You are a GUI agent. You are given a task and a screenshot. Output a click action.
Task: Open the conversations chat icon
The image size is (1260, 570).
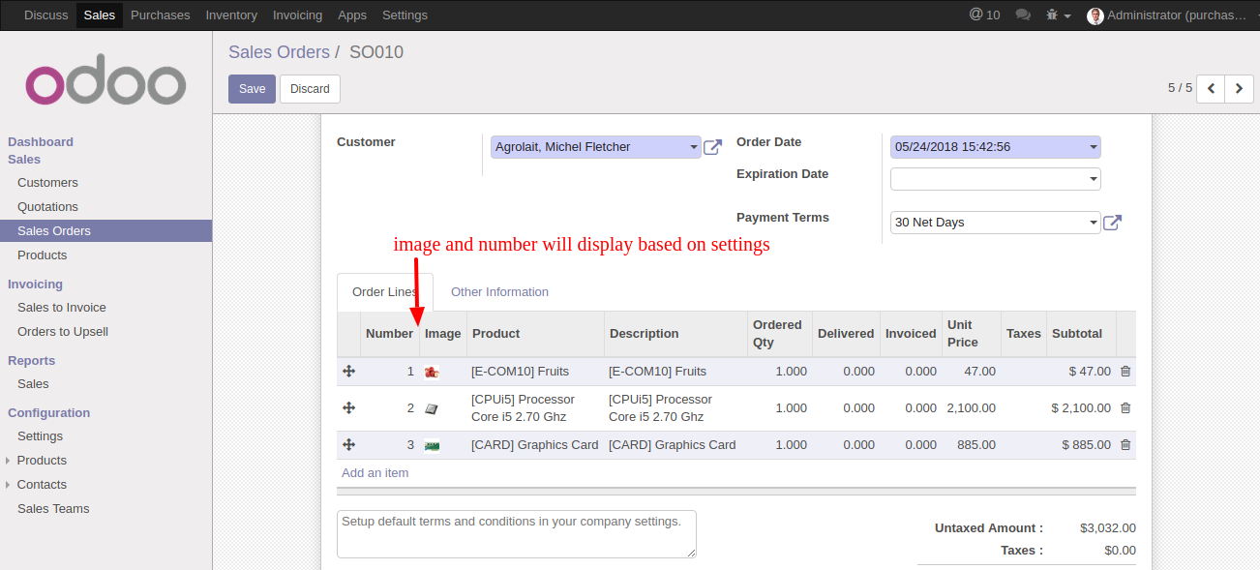(1023, 15)
